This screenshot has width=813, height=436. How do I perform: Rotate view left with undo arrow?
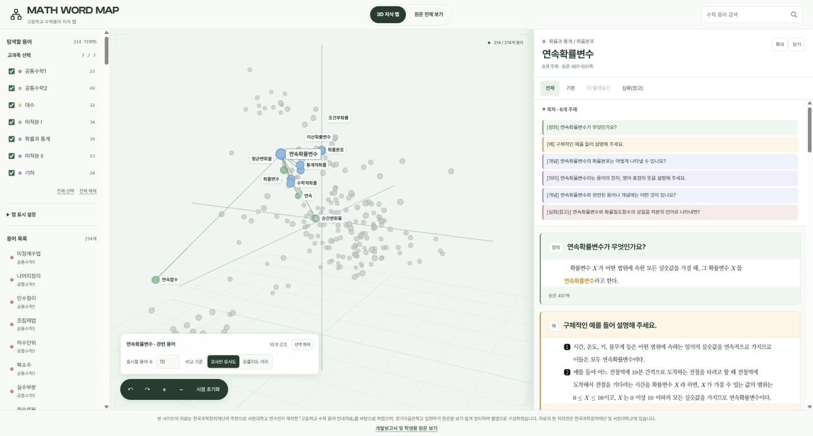[130, 389]
